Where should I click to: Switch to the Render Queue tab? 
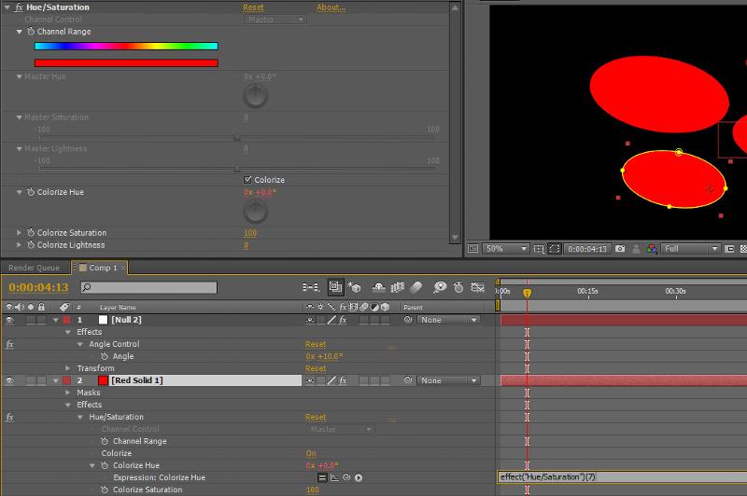[35, 268]
